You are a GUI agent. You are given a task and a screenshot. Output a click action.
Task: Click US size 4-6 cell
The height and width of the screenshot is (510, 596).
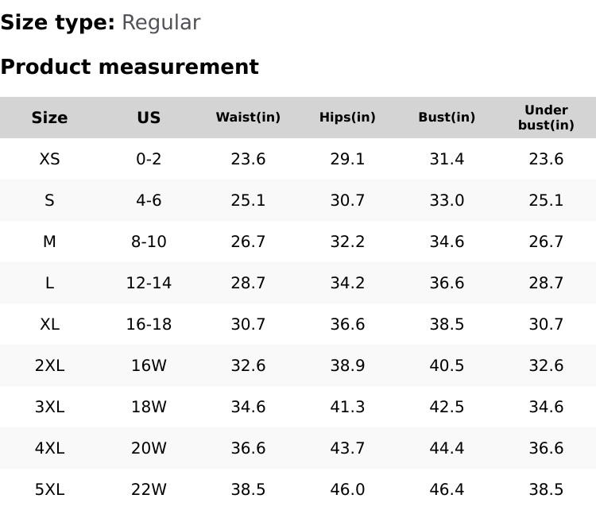pyautogui.click(x=149, y=200)
